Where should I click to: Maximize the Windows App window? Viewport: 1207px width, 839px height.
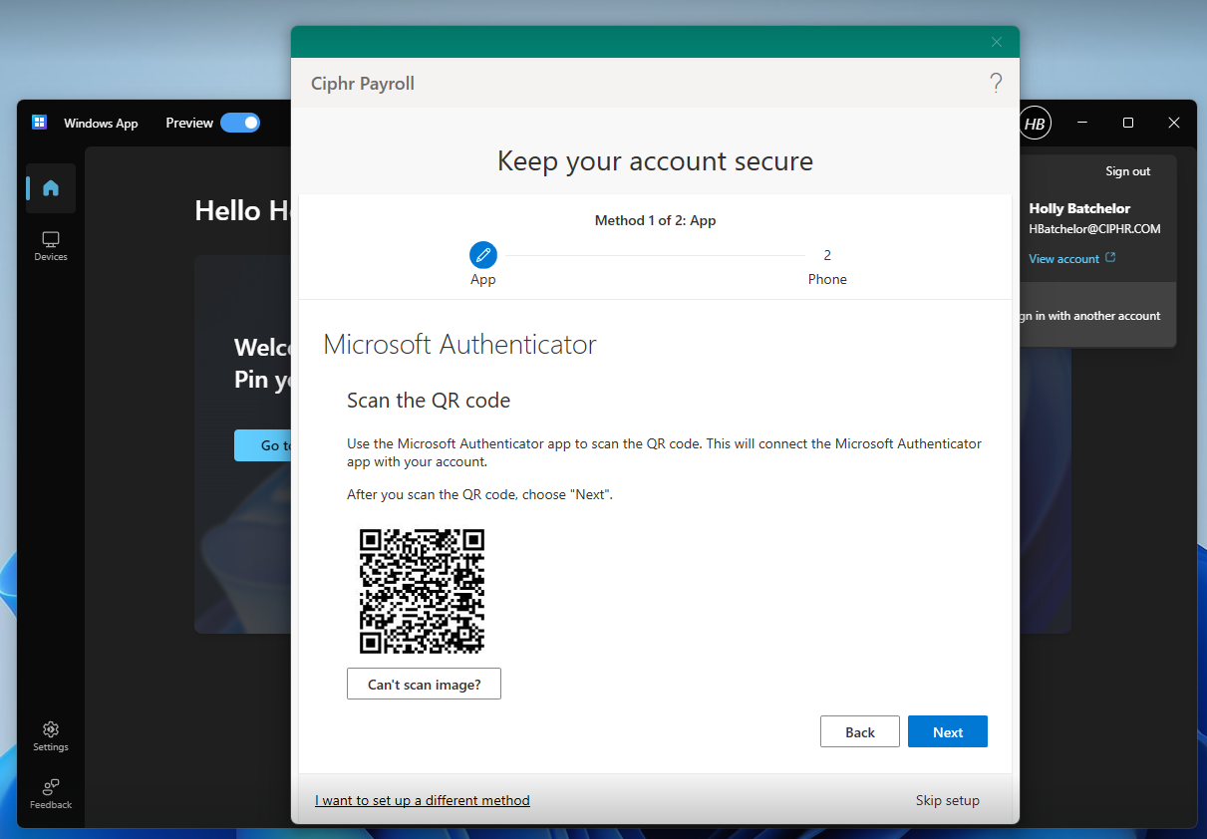(x=1128, y=123)
